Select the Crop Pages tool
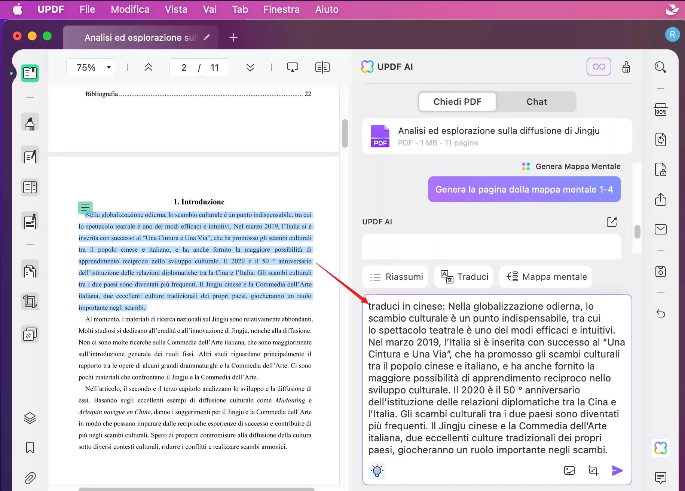 point(30,301)
